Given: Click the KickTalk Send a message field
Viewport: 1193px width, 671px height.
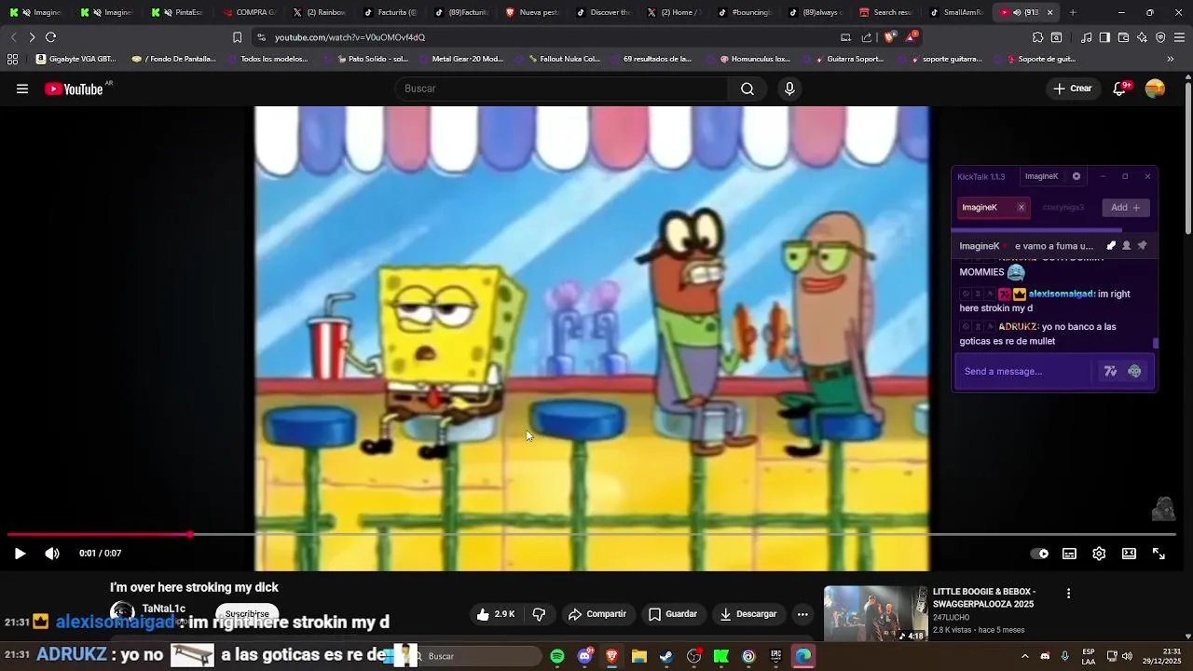Looking at the screenshot, I should tap(1024, 371).
